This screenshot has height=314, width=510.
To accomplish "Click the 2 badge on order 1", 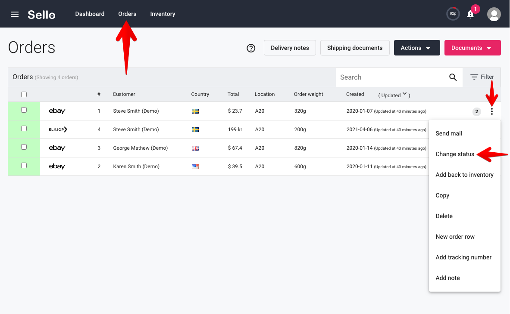I will (x=476, y=111).
